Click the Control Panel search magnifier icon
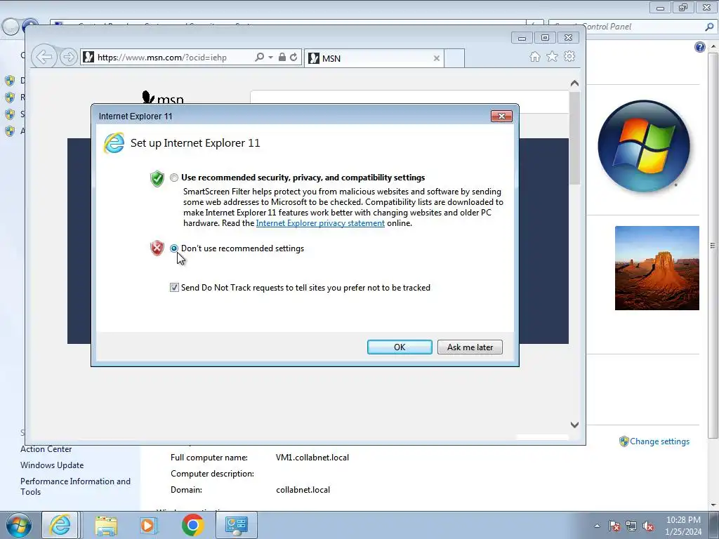This screenshot has height=539, width=719. [x=709, y=27]
